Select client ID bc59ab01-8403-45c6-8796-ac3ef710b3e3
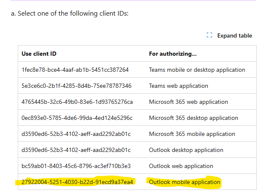This screenshot has width=267, height=195. pos(76,166)
